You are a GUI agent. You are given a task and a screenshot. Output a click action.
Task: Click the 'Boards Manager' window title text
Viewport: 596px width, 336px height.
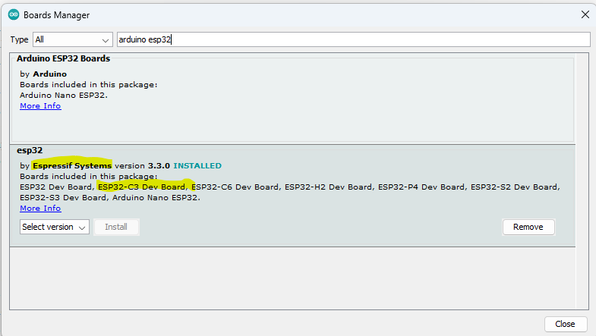(x=57, y=15)
